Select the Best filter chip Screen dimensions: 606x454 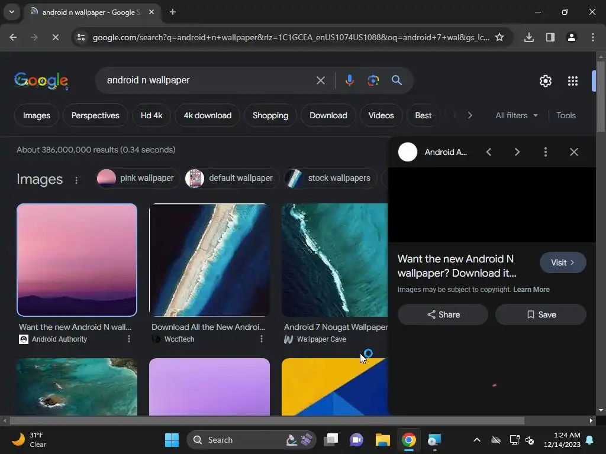coord(423,115)
